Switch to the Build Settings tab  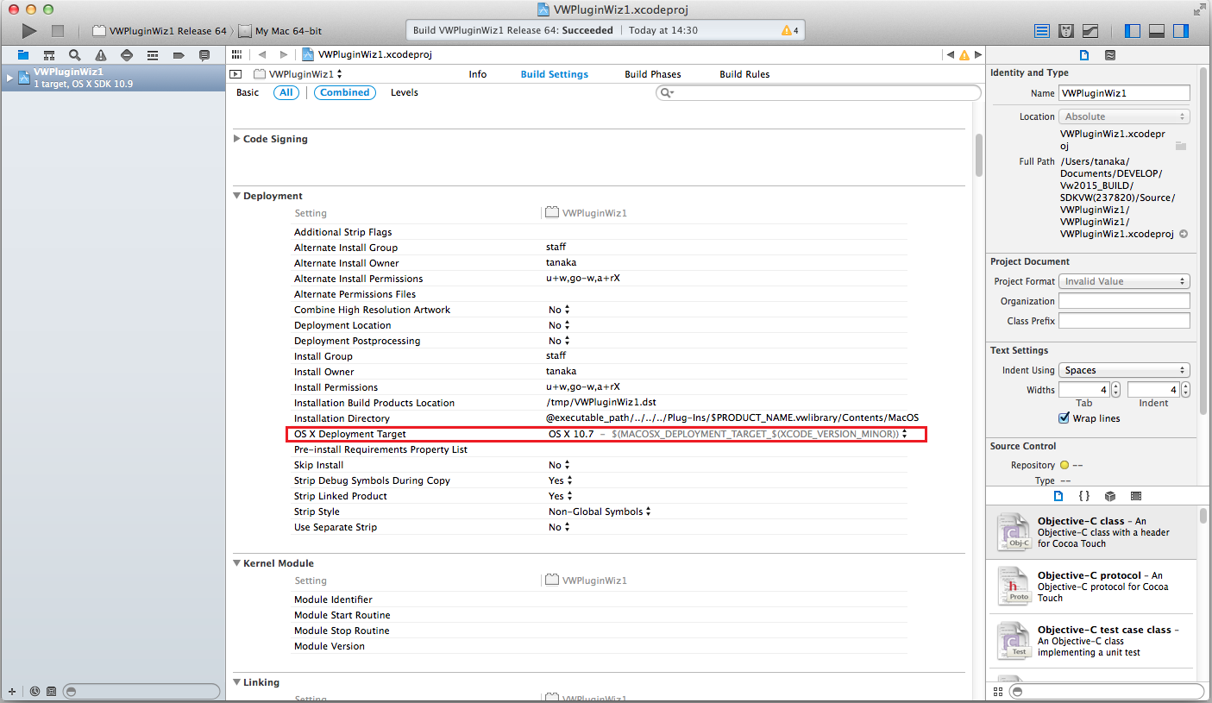pyautogui.click(x=555, y=74)
